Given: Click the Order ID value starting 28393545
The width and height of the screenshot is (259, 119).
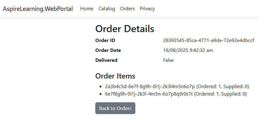Looking at the screenshot, I should 209,40.
